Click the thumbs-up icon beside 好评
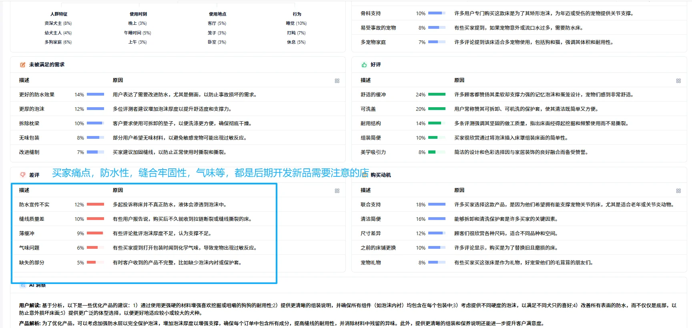692x328 pixels. click(x=364, y=65)
